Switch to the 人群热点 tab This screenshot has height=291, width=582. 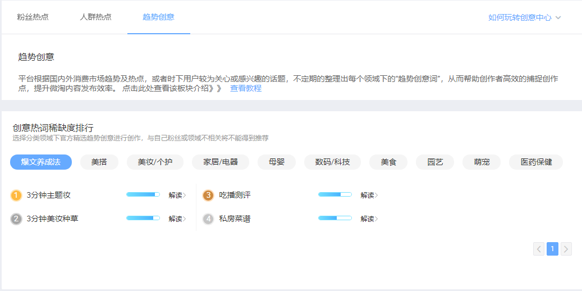pyautogui.click(x=95, y=17)
